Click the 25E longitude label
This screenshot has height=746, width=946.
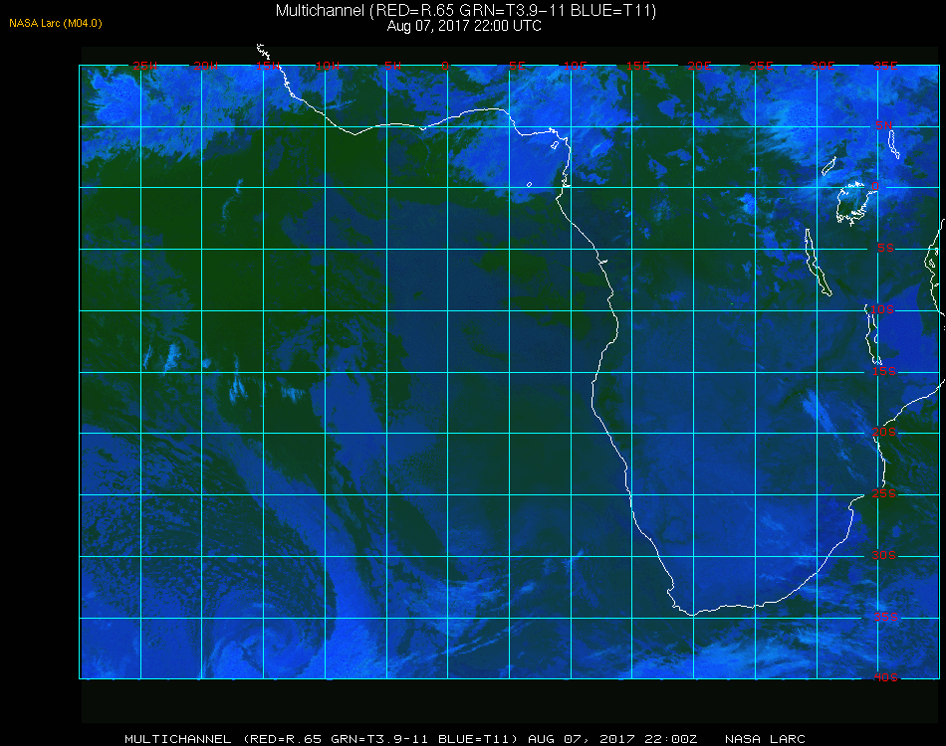(x=761, y=66)
